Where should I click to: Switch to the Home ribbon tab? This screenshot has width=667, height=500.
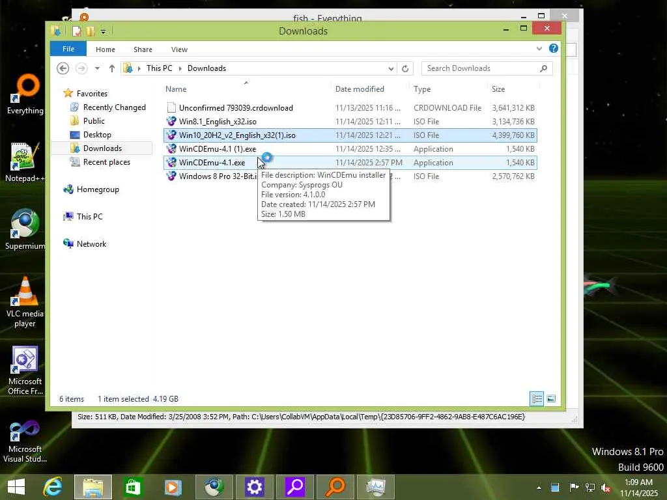[x=105, y=49]
